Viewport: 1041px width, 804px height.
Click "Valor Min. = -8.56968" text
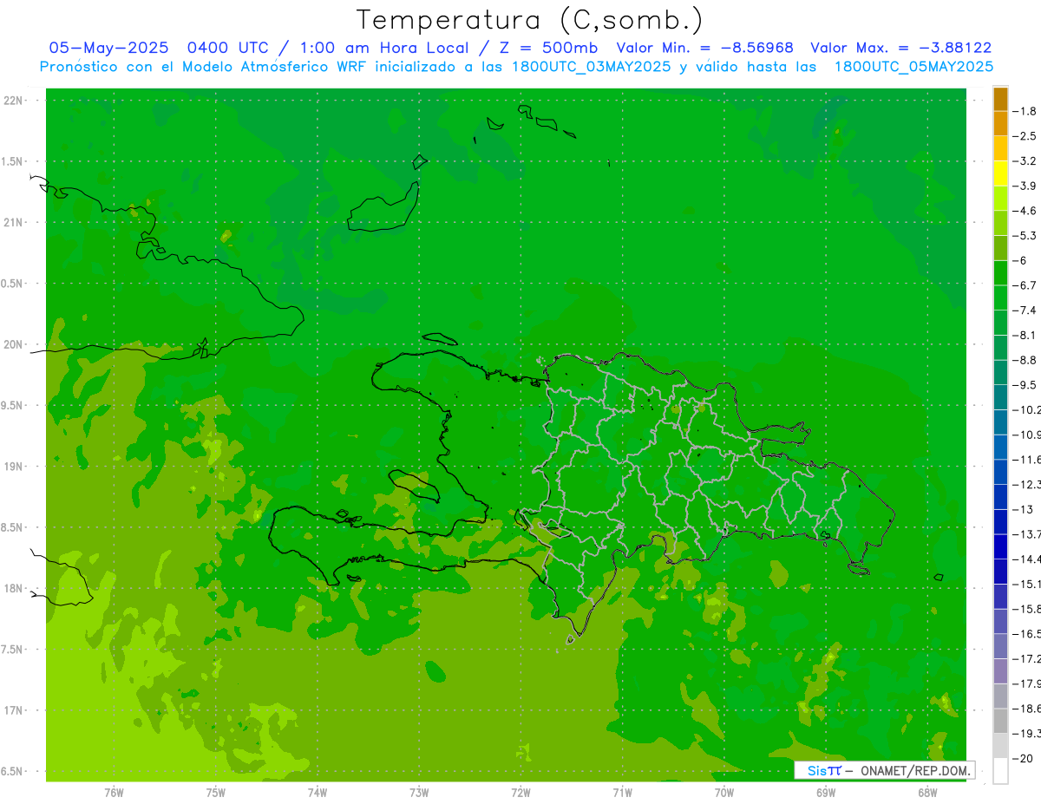click(704, 49)
